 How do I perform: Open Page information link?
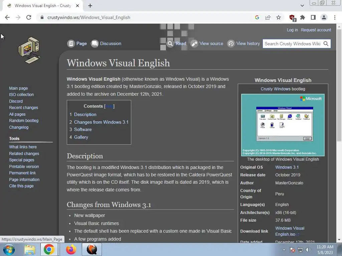click(x=24, y=180)
